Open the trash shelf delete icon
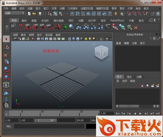The width and height of the screenshot is (163, 137). [x=159, y=20]
